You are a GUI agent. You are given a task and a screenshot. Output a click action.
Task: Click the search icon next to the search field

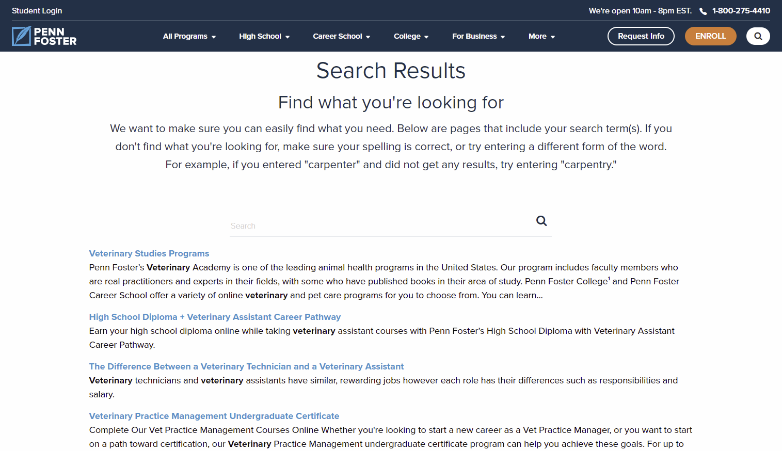(x=541, y=221)
